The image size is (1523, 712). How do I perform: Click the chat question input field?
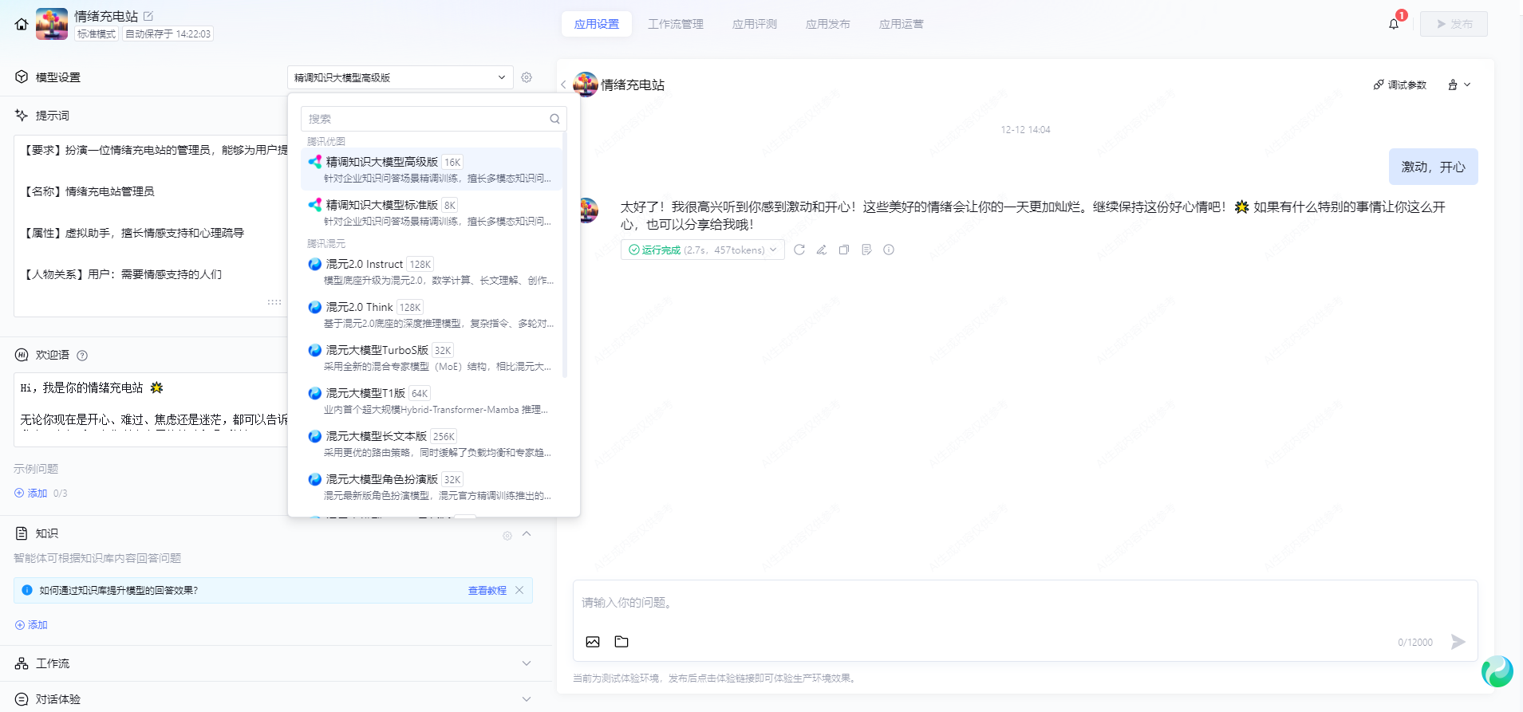pyautogui.click(x=1025, y=603)
